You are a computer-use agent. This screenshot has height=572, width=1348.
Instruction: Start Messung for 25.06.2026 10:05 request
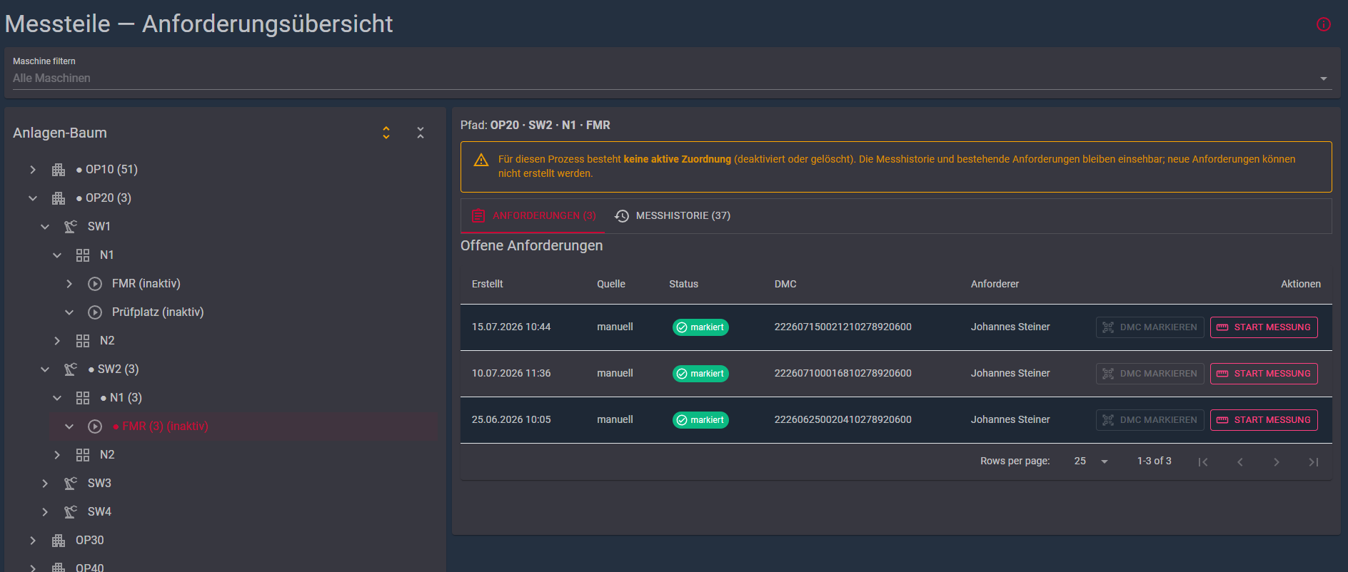1264,420
